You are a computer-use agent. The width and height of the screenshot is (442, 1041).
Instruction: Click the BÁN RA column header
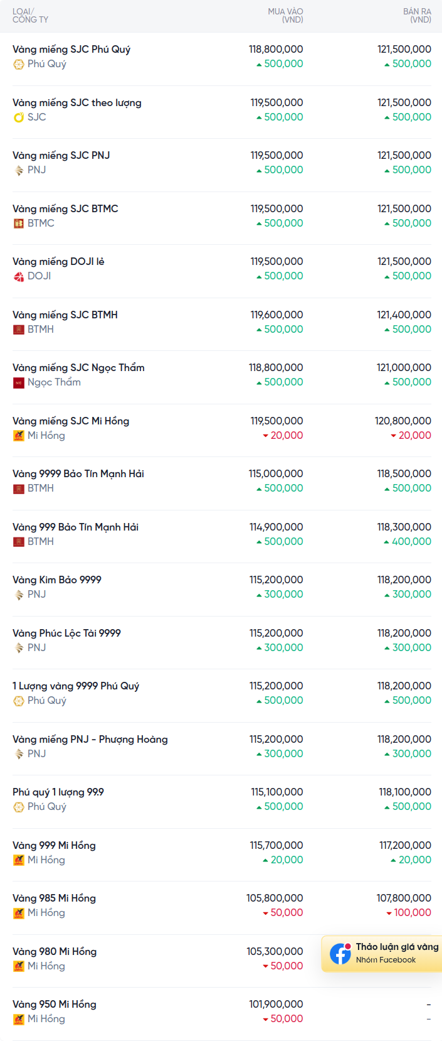tap(417, 16)
